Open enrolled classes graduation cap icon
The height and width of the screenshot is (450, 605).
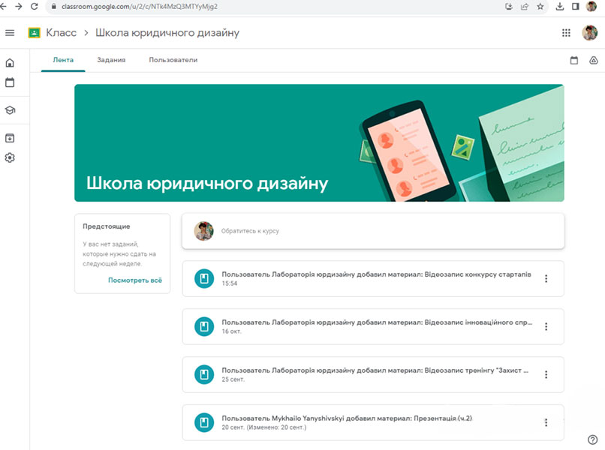(x=10, y=110)
